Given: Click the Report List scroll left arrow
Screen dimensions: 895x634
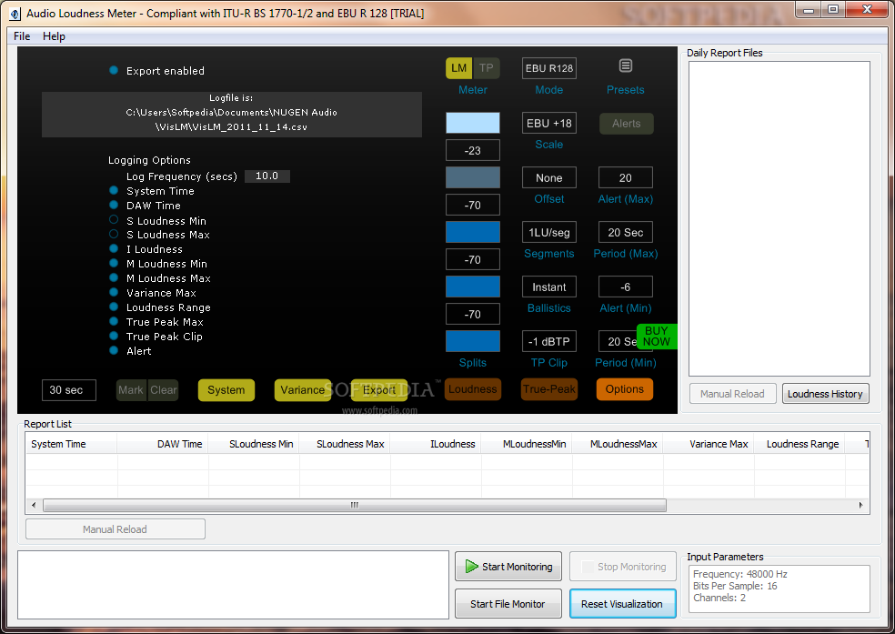Looking at the screenshot, I should (34, 505).
